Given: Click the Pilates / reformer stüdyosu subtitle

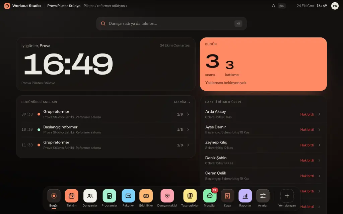Looking at the screenshot, I should (x=105, y=6).
